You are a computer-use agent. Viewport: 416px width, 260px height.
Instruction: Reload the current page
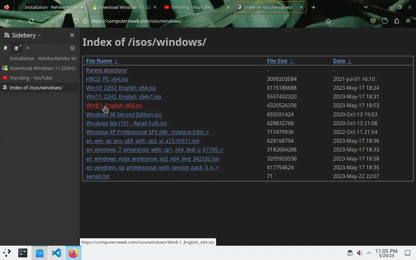(31, 21)
